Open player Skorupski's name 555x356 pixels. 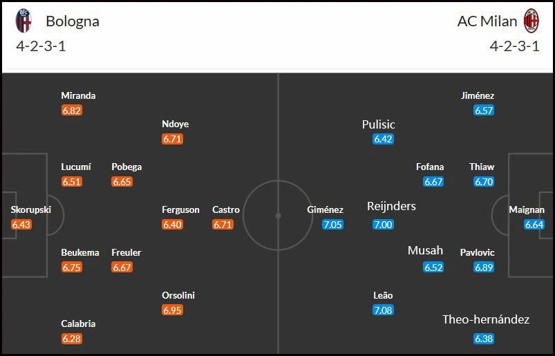pyautogui.click(x=31, y=209)
